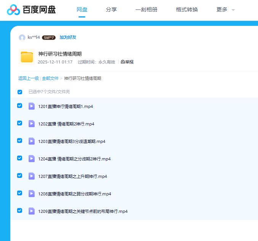Click the video icon for 1203直播情绪周期3分歧退潮期.mp4
This screenshot has width=258, height=241.
point(32,141)
